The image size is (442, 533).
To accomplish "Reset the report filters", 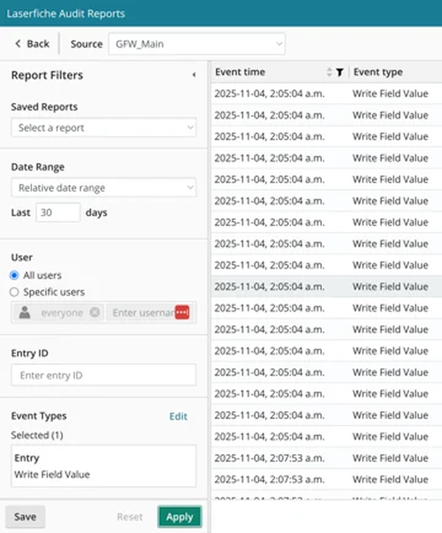I will [129, 517].
